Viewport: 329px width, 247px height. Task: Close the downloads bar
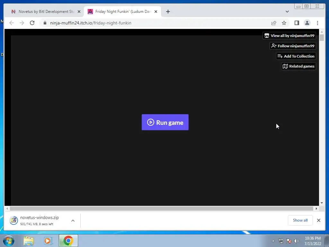pos(319,220)
